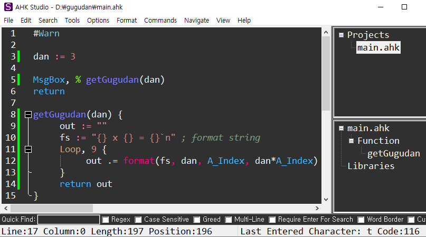Collapse the getGugudan function fold marker

pos(28,114)
